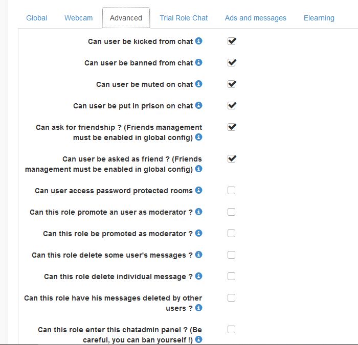The image size is (358, 345).
Task: Uncheck "Can user be kicked from chat"
Action: tap(232, 41)
